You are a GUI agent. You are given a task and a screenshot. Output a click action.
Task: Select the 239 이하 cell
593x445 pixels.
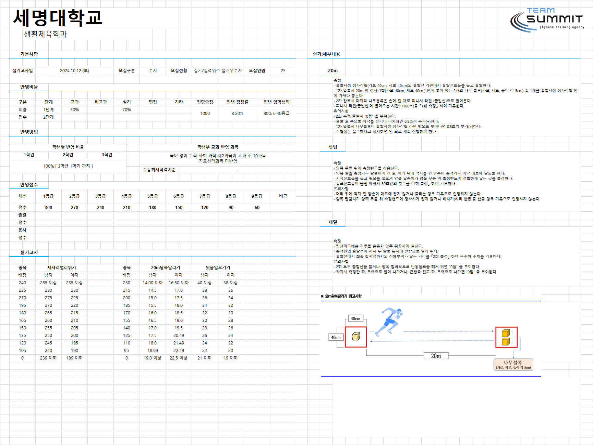point(48,358)
